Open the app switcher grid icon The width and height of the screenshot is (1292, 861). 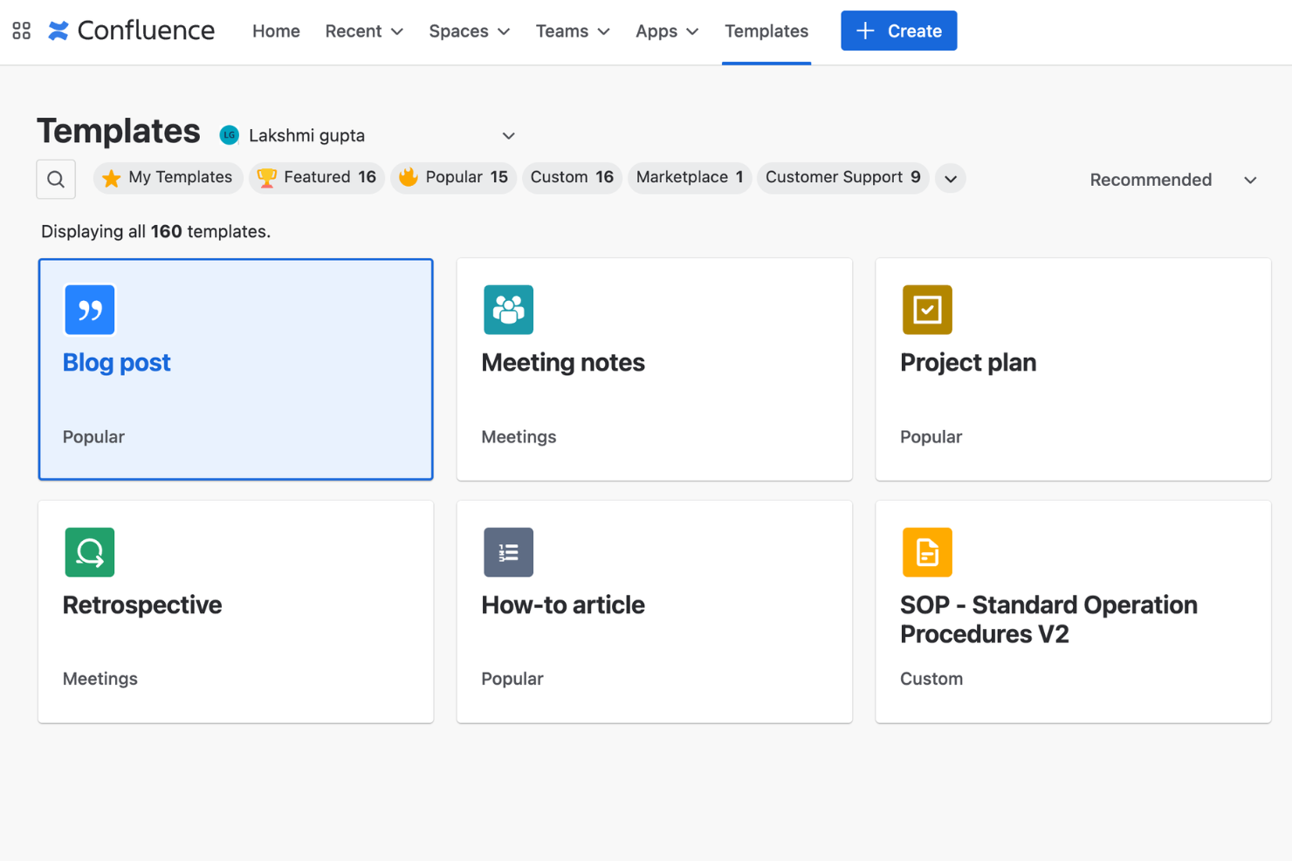point(21,30)
